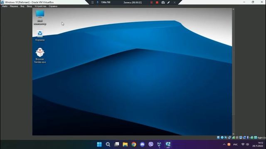This screenshot has height=149, width=266.
Task: Expand hidden system tray icons
Action: click(x=224, y=144)
